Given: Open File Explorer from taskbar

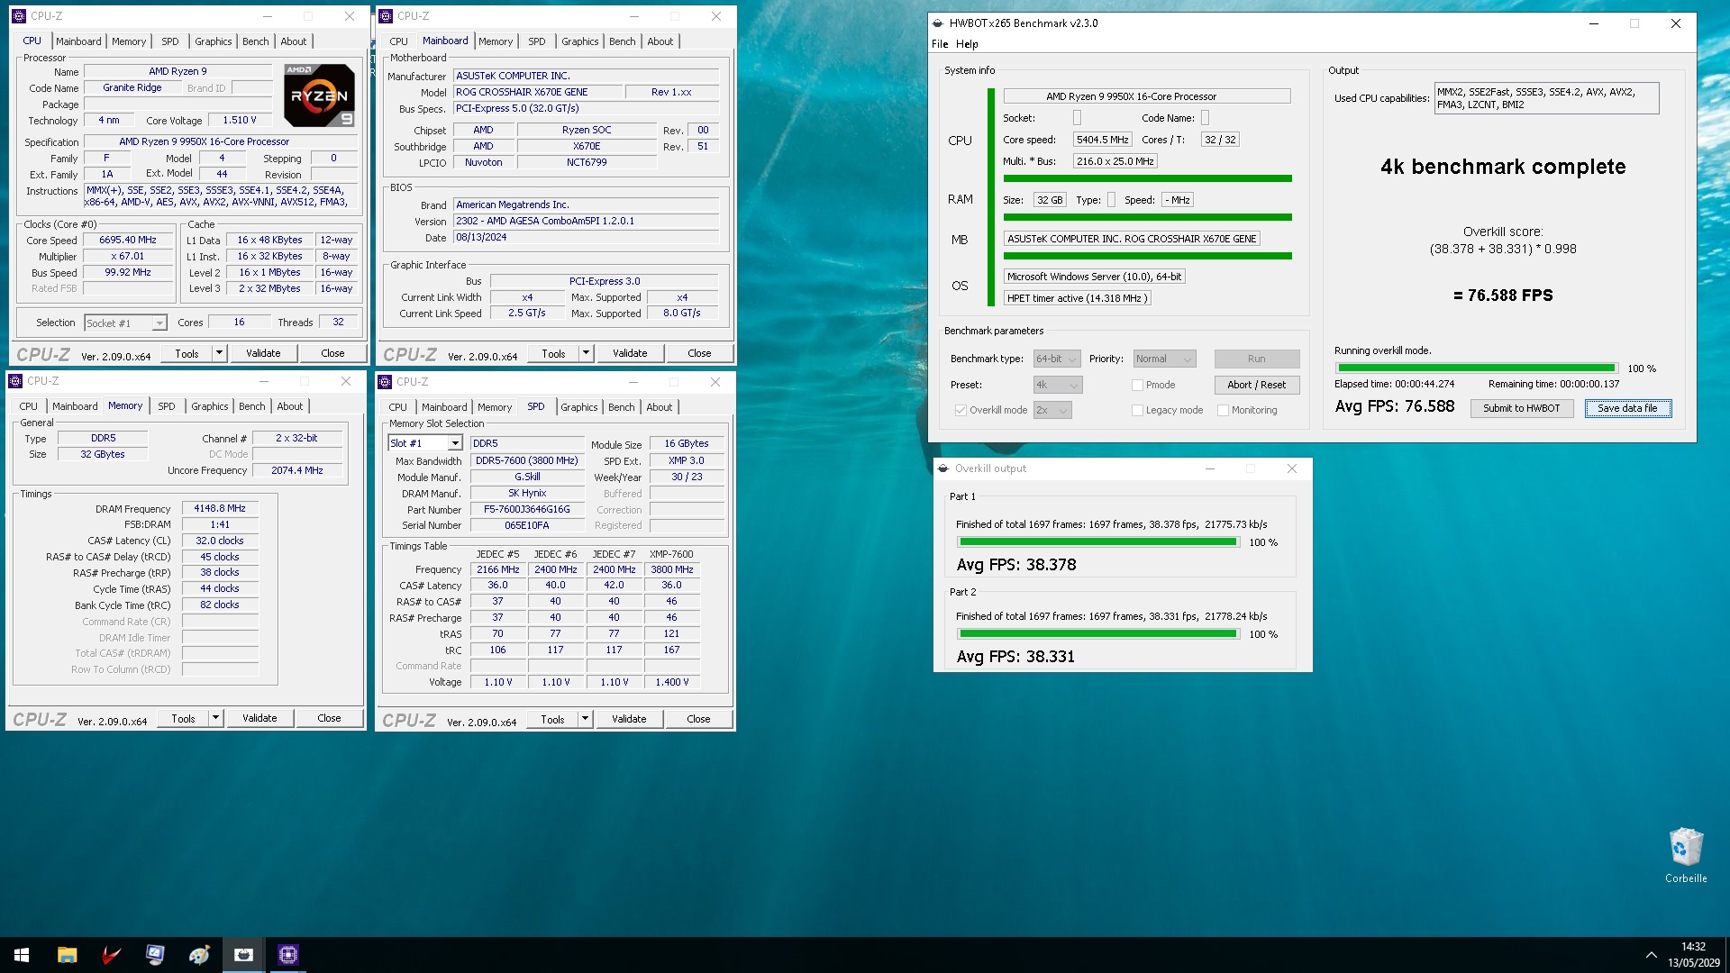Looking at the screenshot, I should pyautogui.click(x=67, y=955).
